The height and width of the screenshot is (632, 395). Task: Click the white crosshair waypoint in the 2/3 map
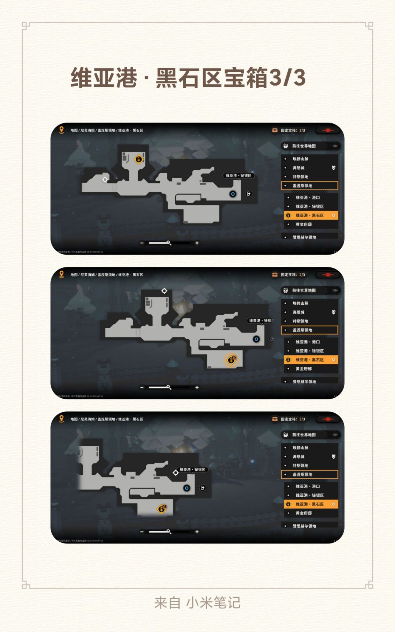[164, 291]
